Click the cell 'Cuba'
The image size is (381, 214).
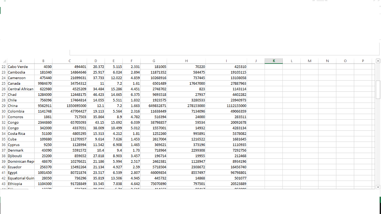[x=21, y=139]
